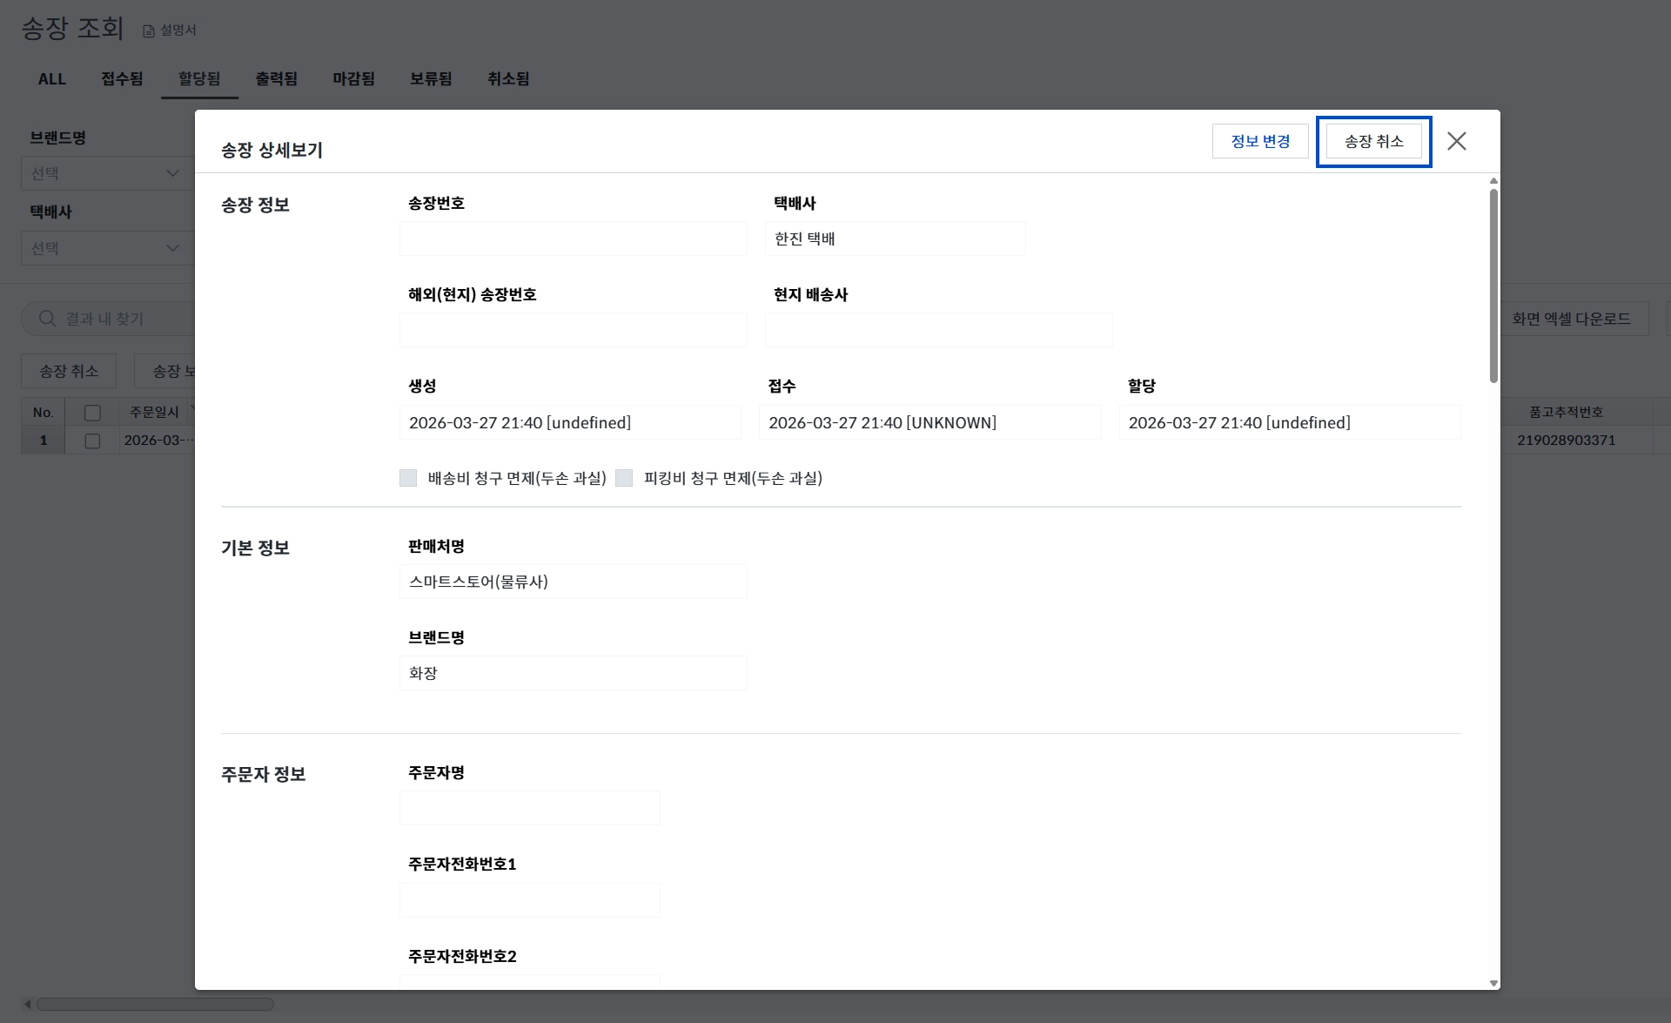Toggle the select-all header checkbox

tap(92, 413)
